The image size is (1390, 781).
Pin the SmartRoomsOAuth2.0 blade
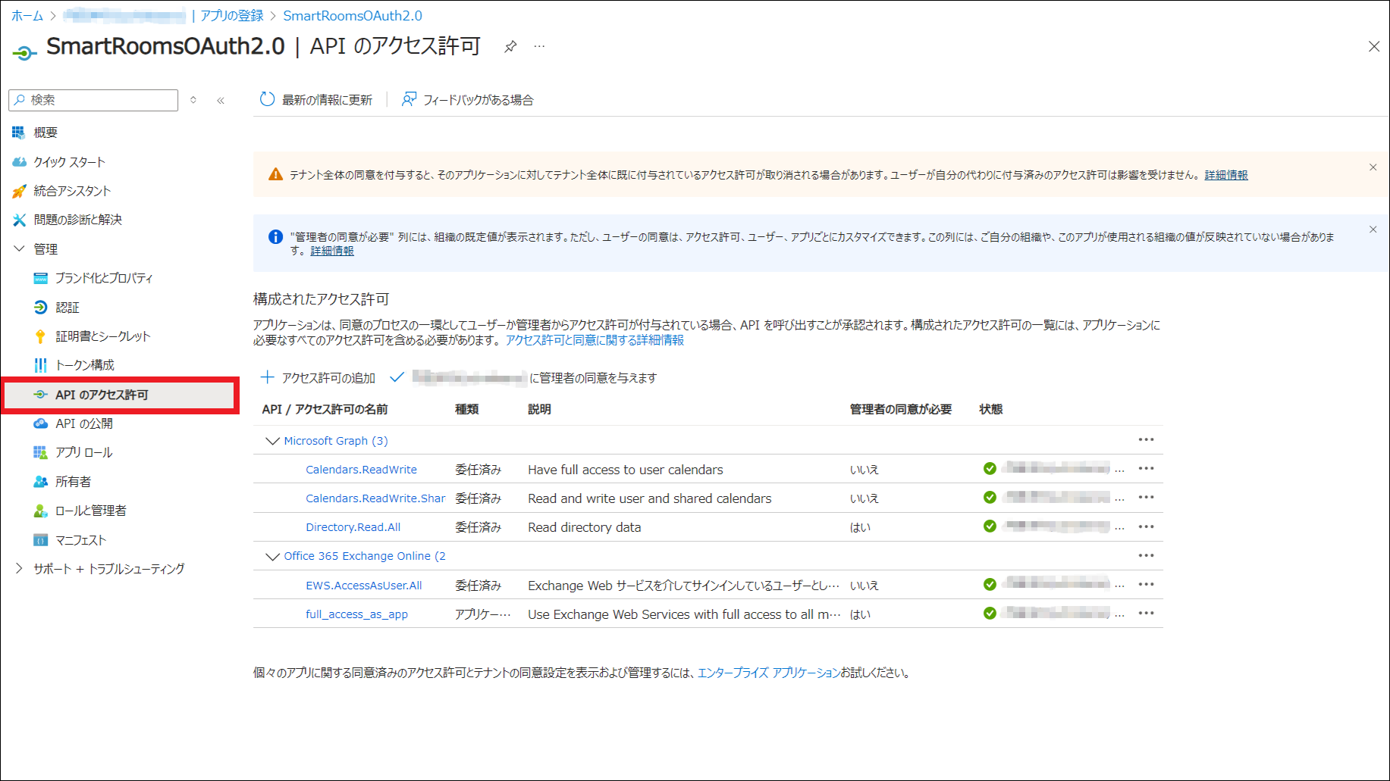(x=510, y=47)
